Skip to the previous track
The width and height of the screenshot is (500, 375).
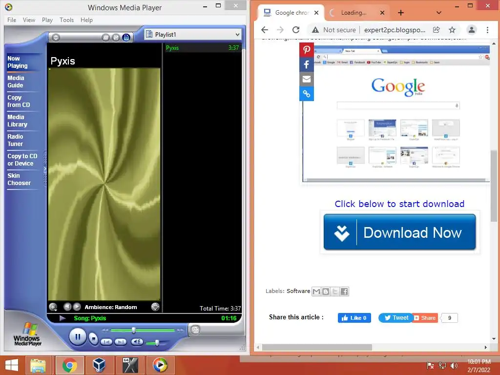pyautogui.click(x=106, y=342)
